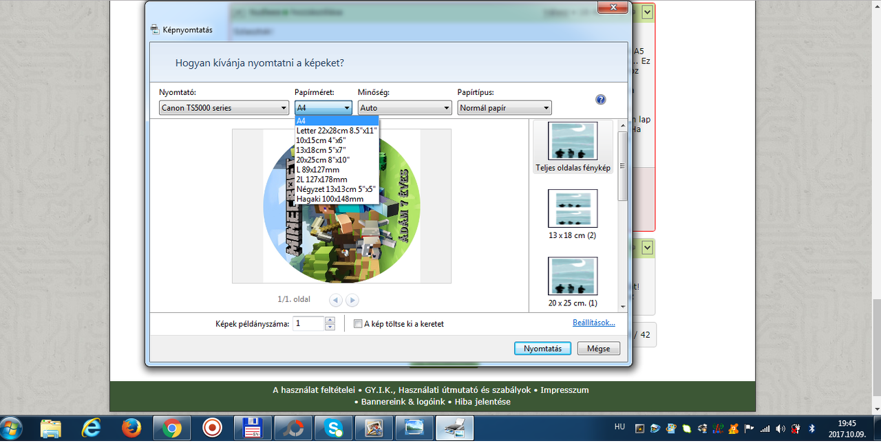
Task: Go to the previous page arrow
Action: pos(335,300)
